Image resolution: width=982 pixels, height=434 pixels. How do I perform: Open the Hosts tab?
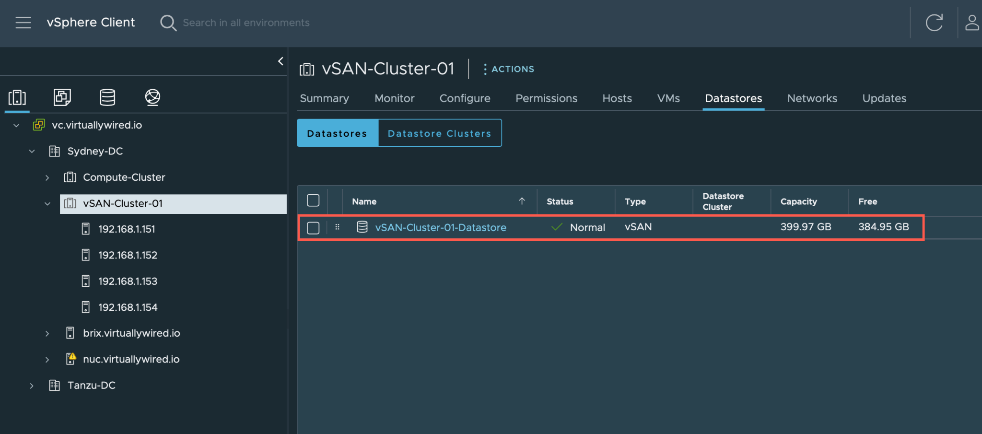pos(617,98)
